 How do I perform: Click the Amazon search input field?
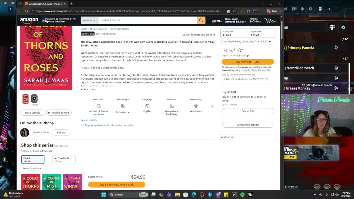click(x=148, y=20)
